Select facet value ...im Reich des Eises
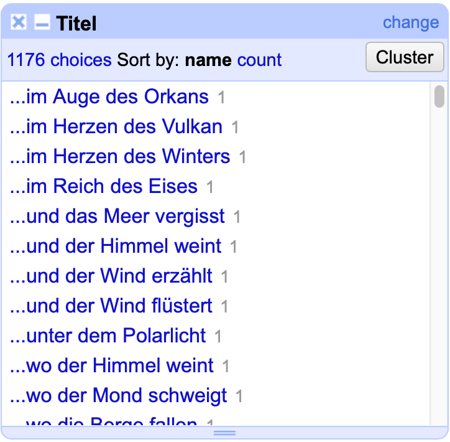The height and width of the screenshot is (442, 450). click(104, 186)
